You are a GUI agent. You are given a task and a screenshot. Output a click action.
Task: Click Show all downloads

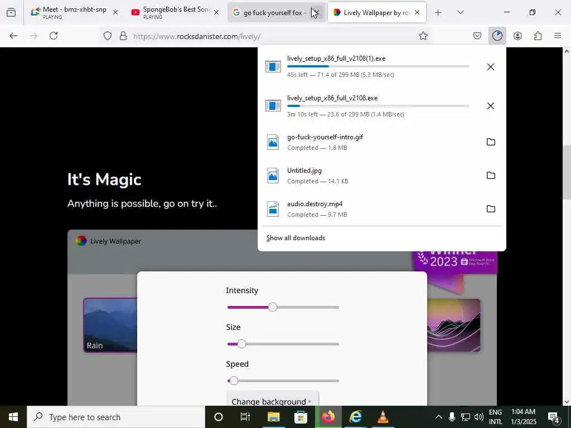[296, 238]
